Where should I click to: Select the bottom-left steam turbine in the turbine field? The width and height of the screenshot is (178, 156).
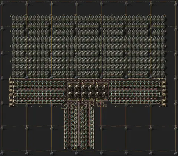14,74
